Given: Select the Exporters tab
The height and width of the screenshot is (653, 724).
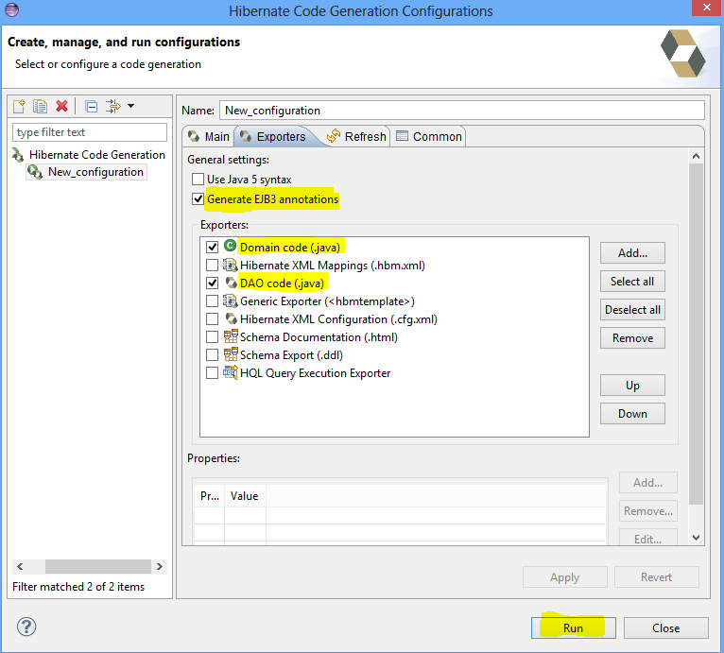Looking at the screenshot, I should click(273, 137).
